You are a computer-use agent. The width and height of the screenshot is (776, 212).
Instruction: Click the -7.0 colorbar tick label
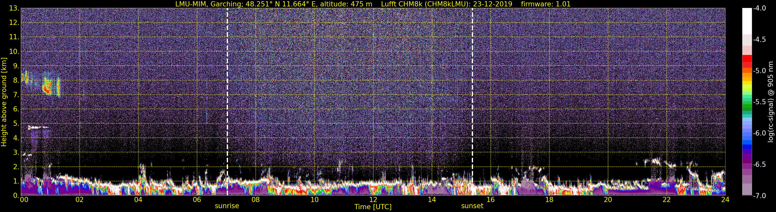point(758,196)
